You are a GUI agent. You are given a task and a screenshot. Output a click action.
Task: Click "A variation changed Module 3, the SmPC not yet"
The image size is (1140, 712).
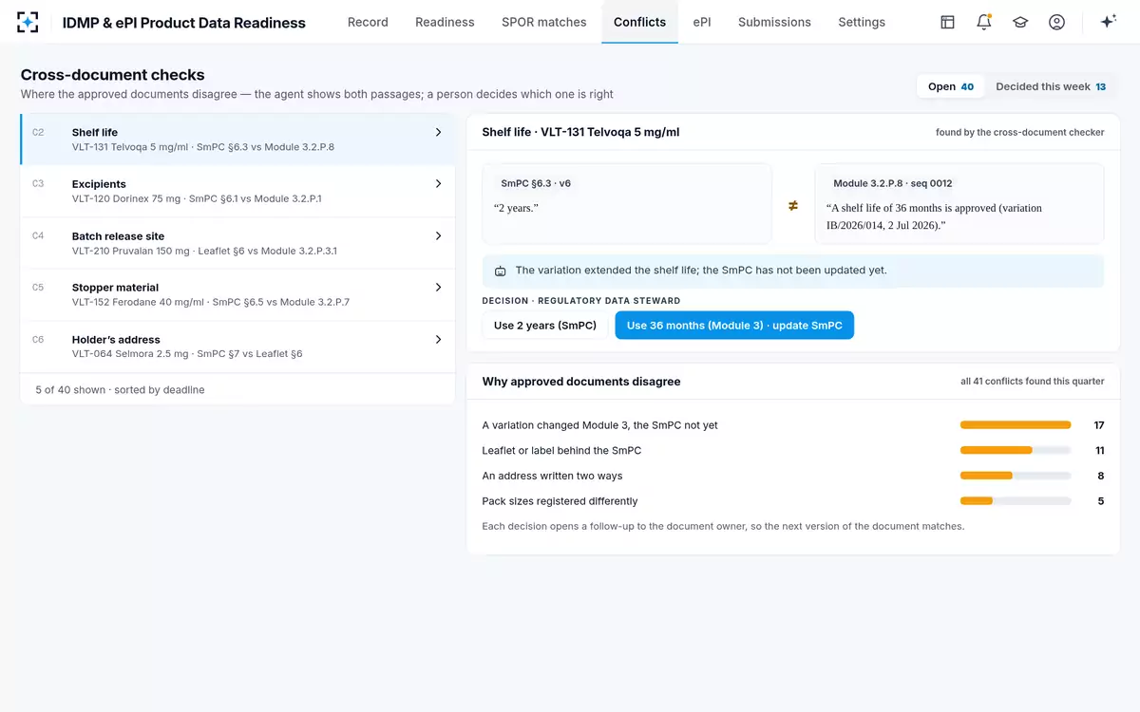pos(600,425)
